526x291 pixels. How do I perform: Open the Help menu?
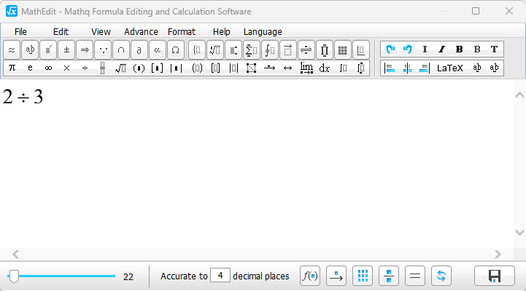click(x=221, y=32)
